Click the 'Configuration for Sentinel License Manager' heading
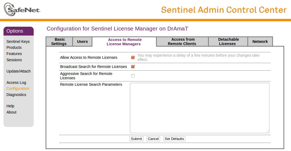Image resolution: width=291 pixels, height=151 pixels. (117, 29)
